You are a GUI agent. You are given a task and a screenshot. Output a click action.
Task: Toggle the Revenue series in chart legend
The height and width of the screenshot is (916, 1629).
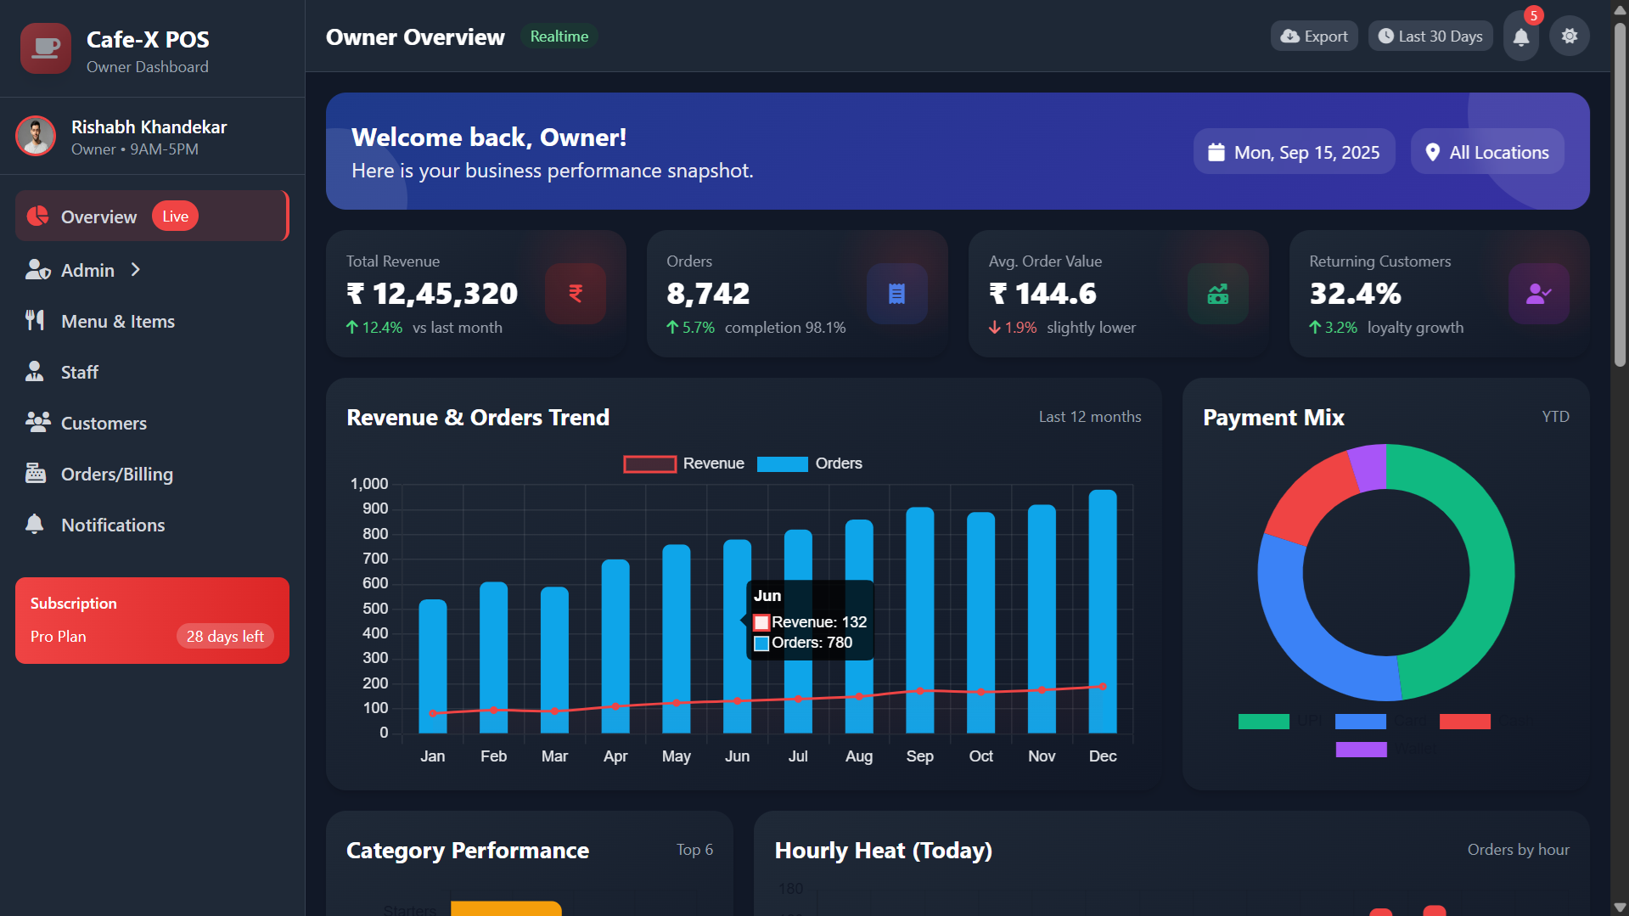[x=683, y=464]
